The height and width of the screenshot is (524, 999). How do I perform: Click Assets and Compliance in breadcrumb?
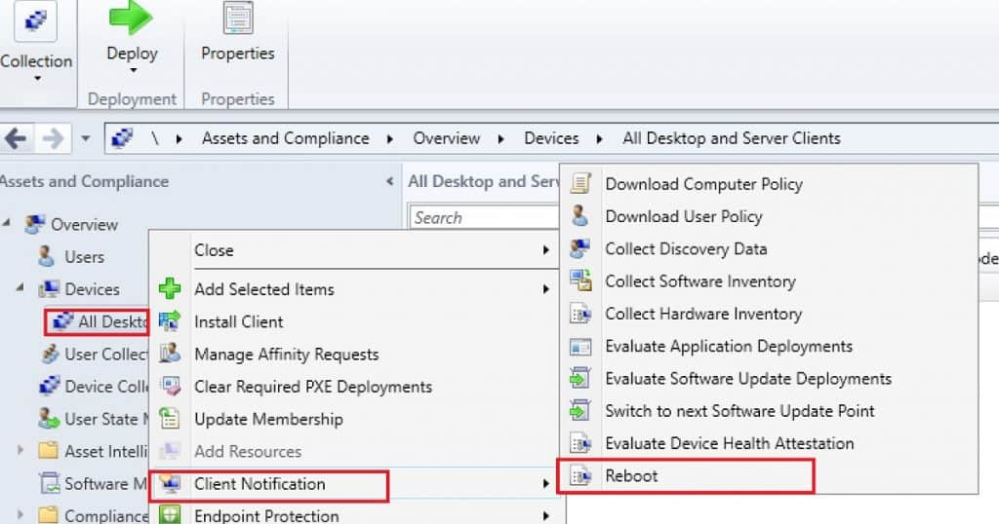click(285, 138)
